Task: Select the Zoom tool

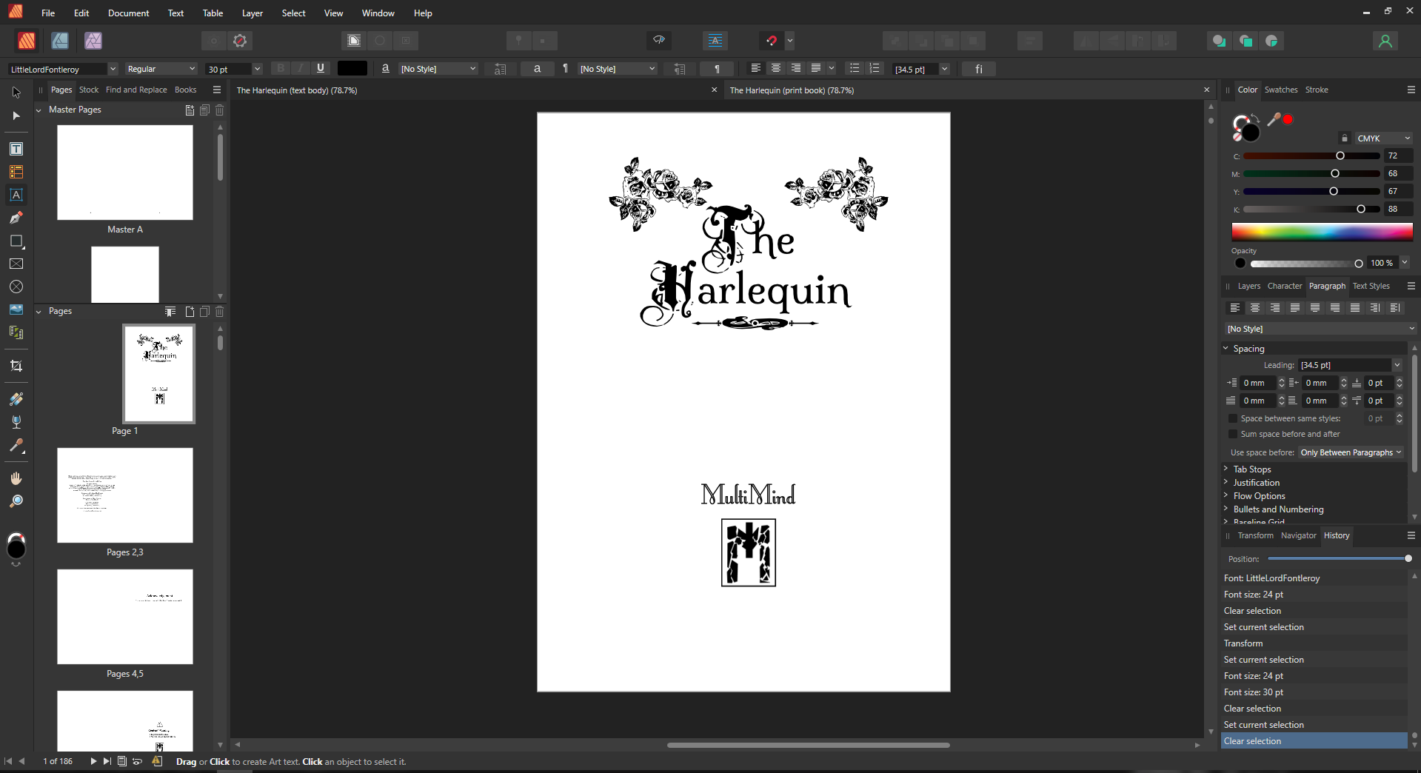Action: (16, 501)
